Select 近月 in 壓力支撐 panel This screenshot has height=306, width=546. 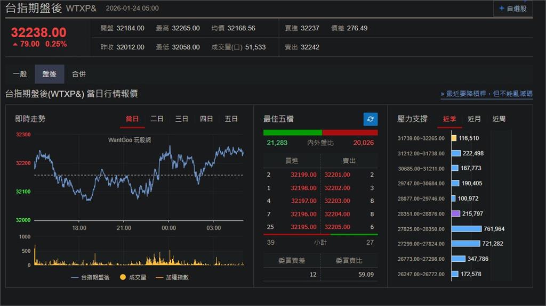click(474, 119)
